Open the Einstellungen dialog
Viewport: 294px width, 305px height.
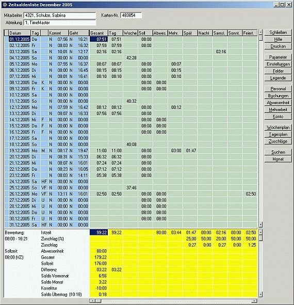click(x=278, y=64)
